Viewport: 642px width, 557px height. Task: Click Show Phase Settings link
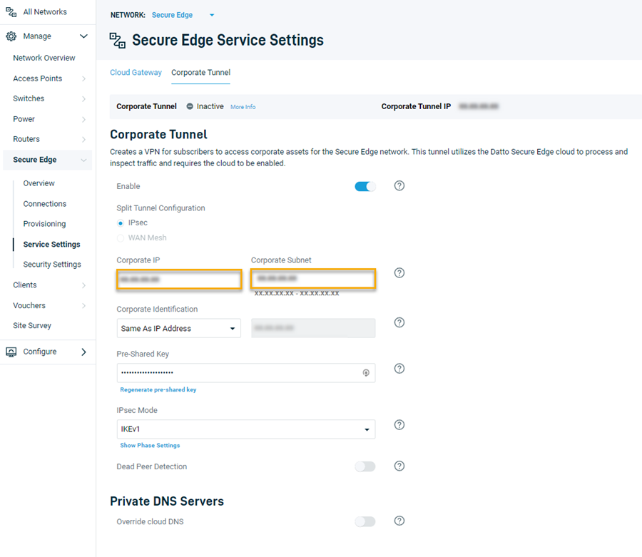[x=150, y=445]
